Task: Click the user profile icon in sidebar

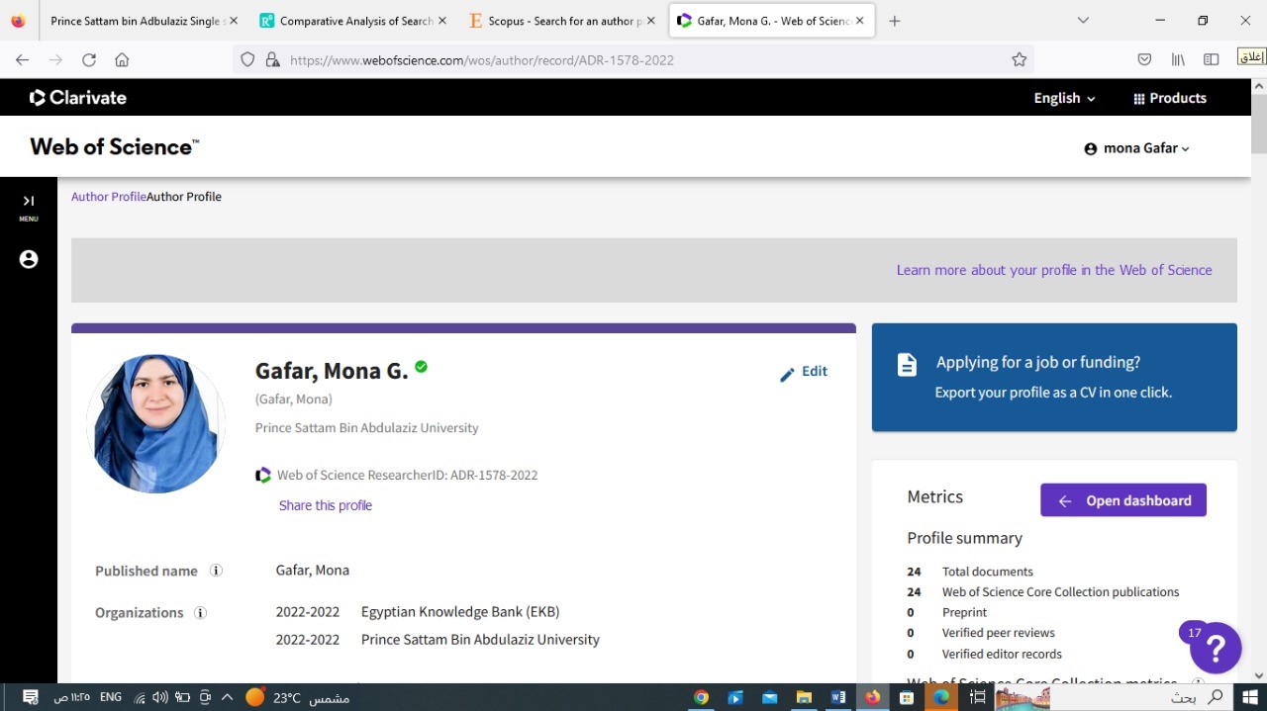Action: [29, 259]
